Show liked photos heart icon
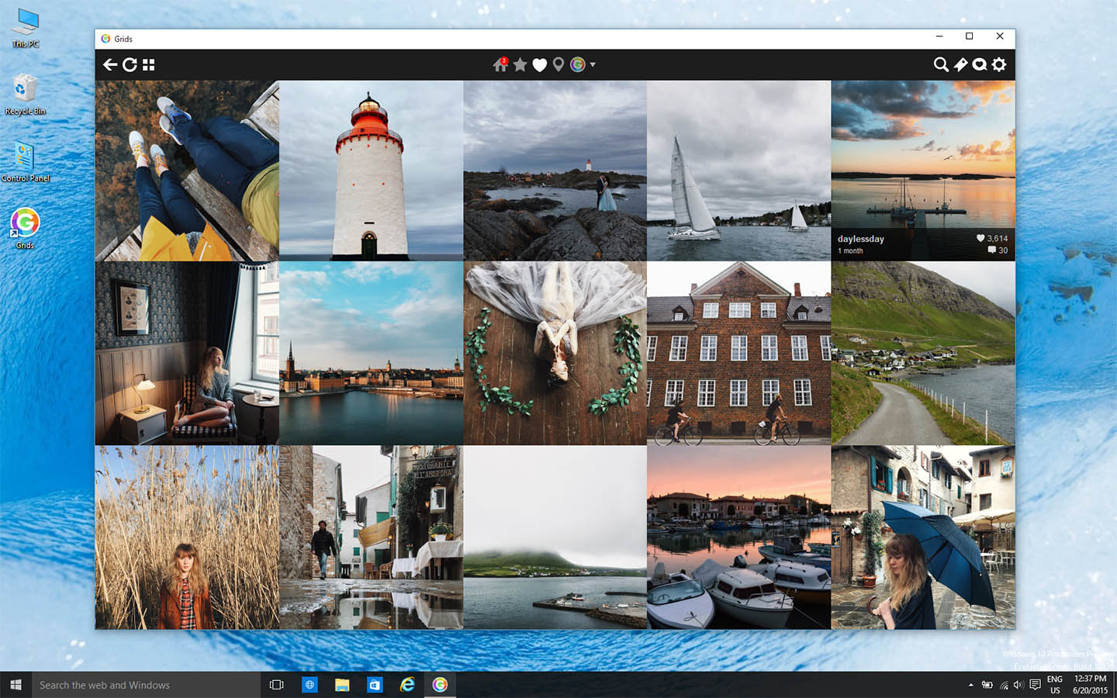 click(540, 65)
